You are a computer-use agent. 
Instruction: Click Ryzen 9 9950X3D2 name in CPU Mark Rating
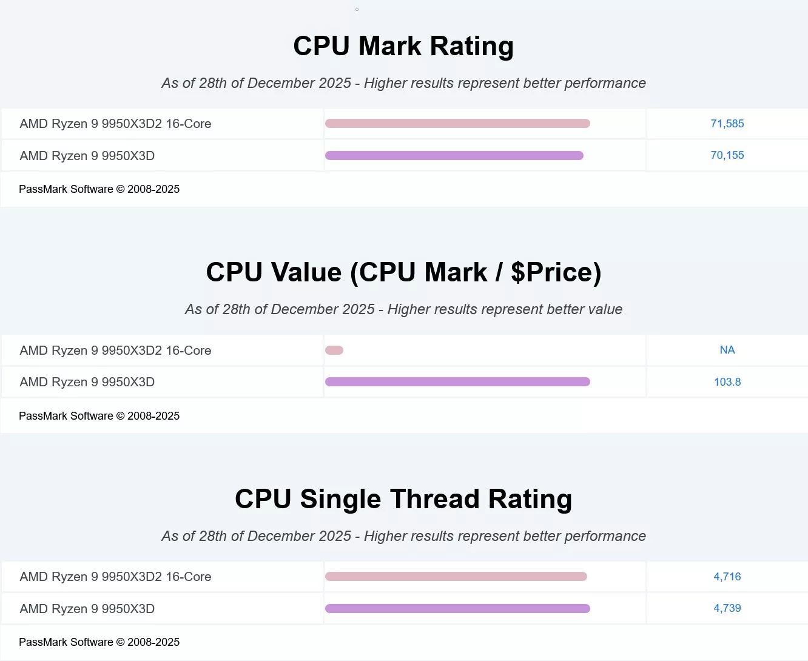coord(115,124)
